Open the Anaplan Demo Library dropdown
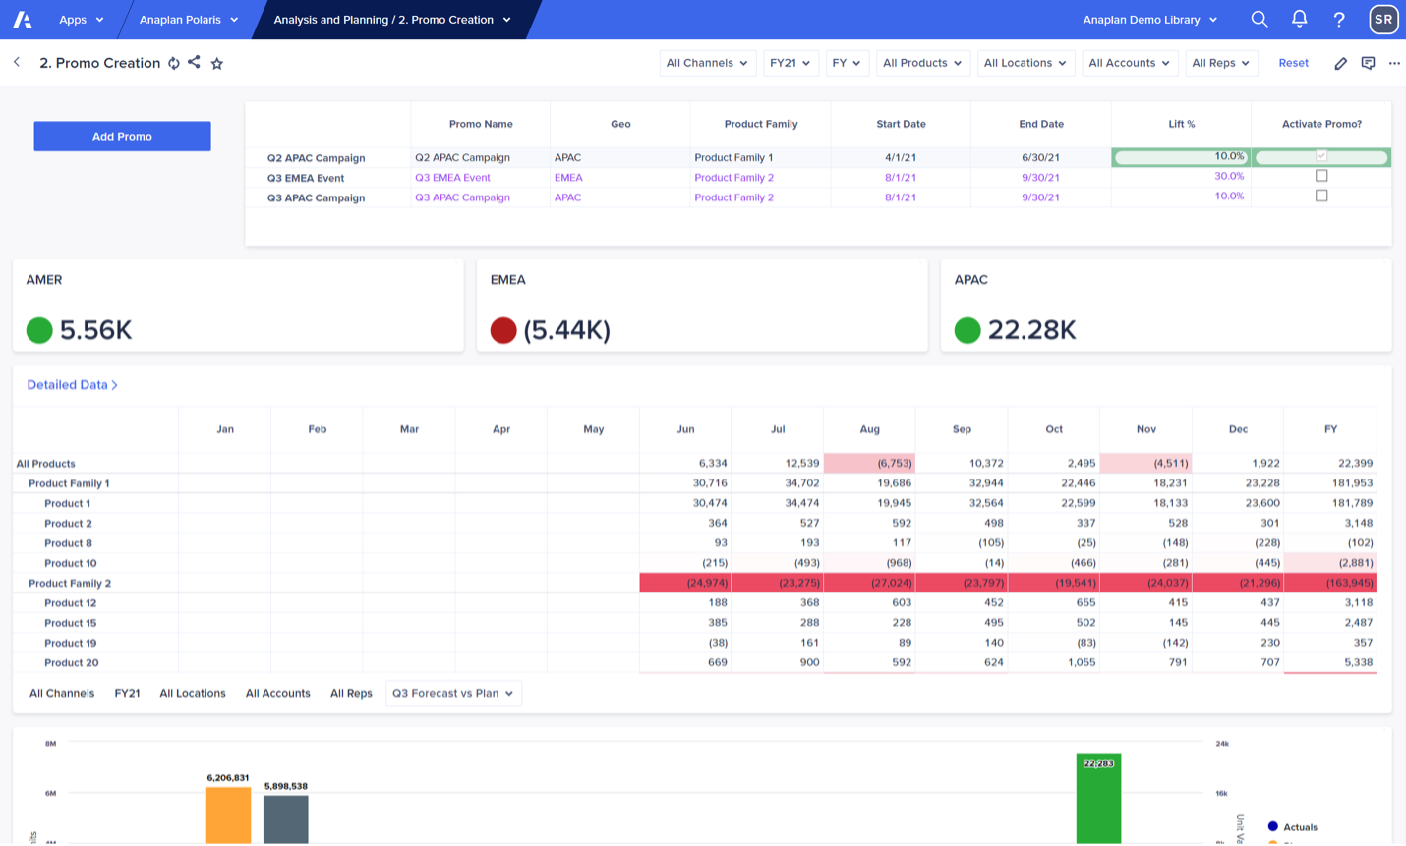1406x846 pixels. point(1149,20)
